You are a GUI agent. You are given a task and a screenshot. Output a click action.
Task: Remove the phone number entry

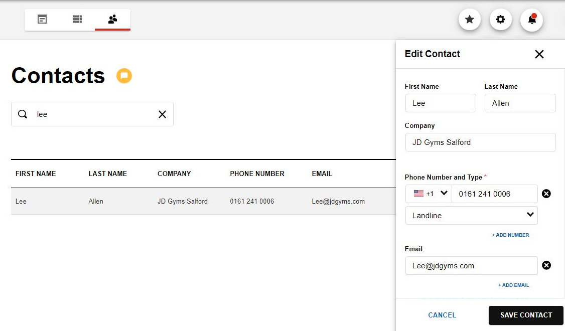[x=546, y=194]
